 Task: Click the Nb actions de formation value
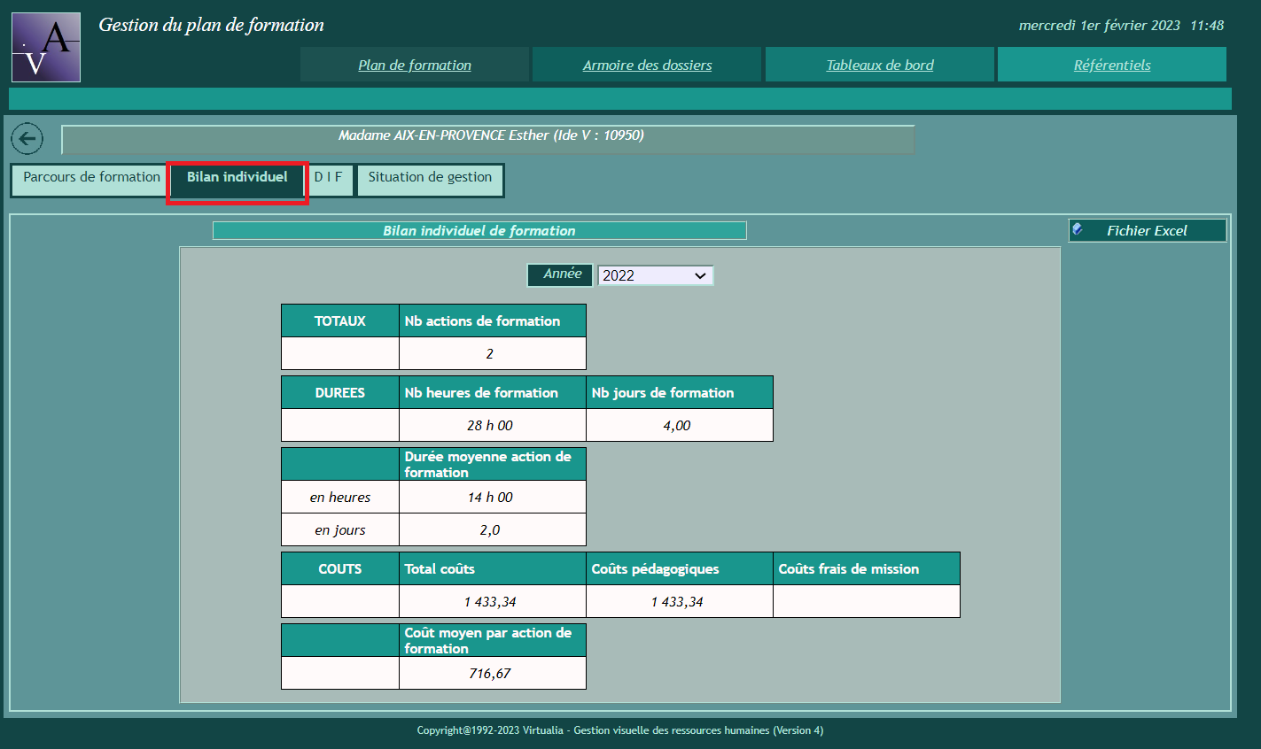pyautogui.click(x=492, y=353)
